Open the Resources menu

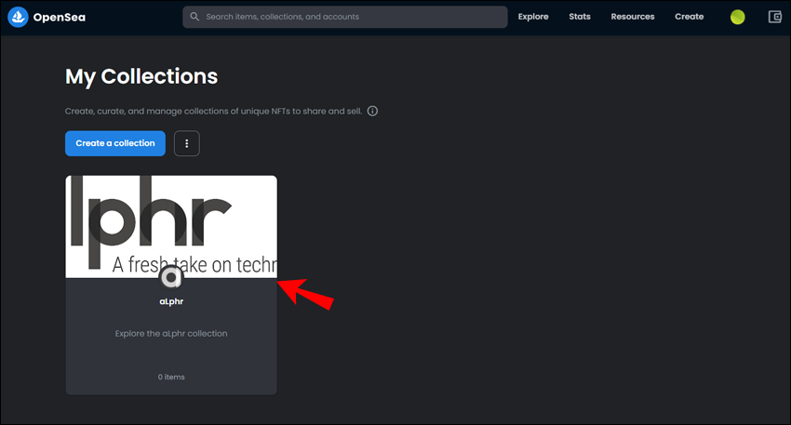(633, 17)
